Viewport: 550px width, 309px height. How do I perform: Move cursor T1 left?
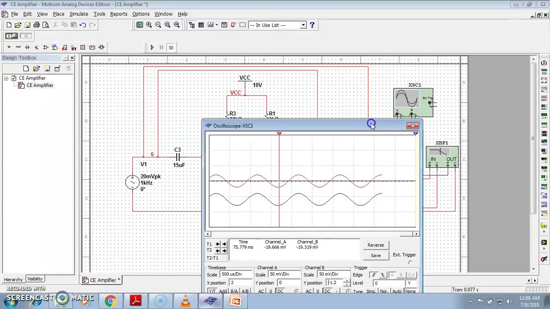218,244
